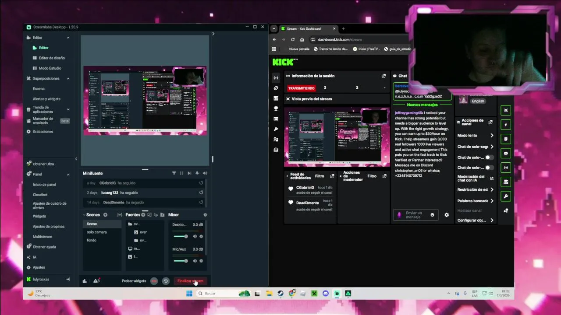Open Ajustes settings in Streamlabs sidebar
Screen dimensions: 561x315
click(x=39, y=267)
